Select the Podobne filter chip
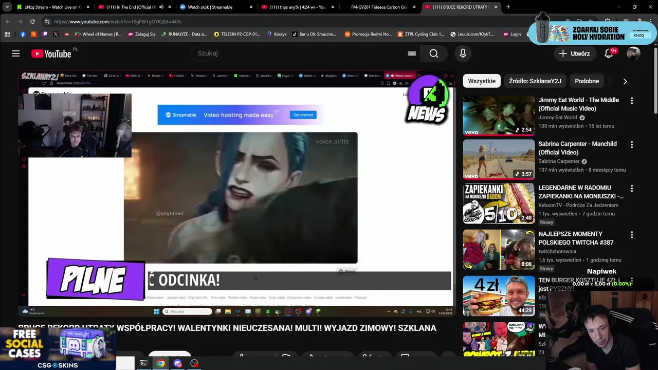Image resolution: width=658 pixels, height=370 pixels. pos(587,81)
